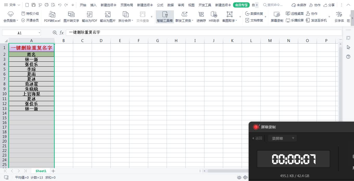Click the formula bar input

point(204,32)
